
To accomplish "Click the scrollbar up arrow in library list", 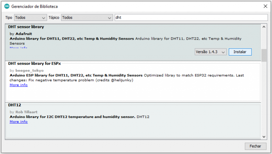I will click(x=264, y=27).
